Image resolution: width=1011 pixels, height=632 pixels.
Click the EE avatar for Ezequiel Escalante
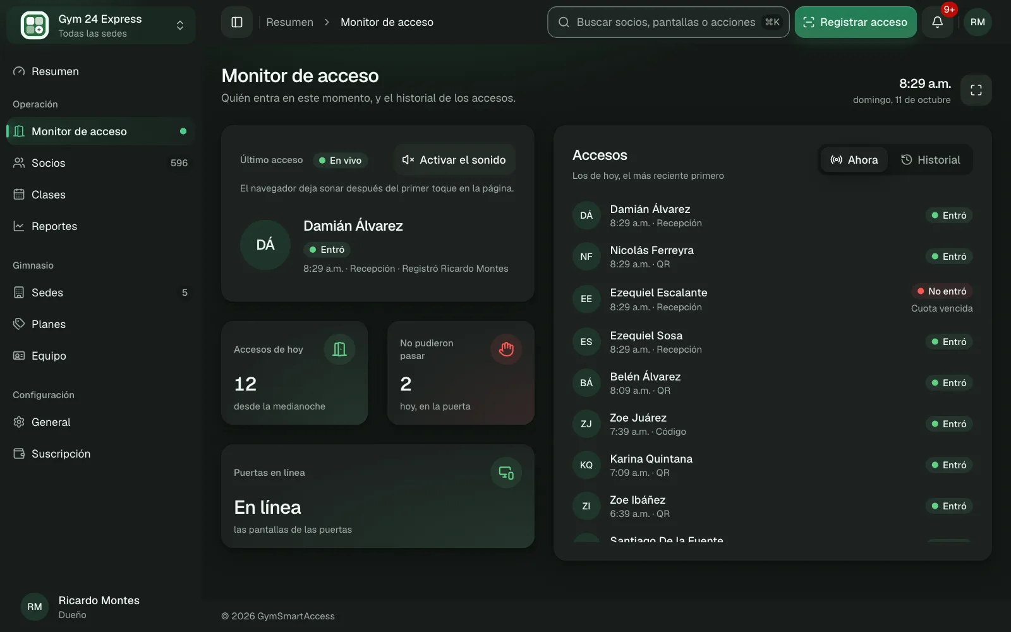point(586,299)
